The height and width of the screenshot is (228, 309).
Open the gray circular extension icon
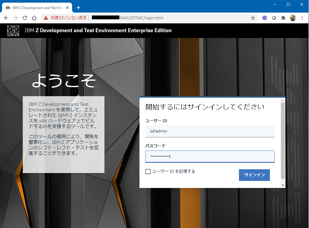[274, 18]
